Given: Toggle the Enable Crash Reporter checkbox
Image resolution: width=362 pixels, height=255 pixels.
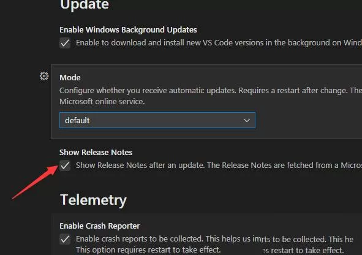Looking at the screenshot, I should tap(65, 239).
